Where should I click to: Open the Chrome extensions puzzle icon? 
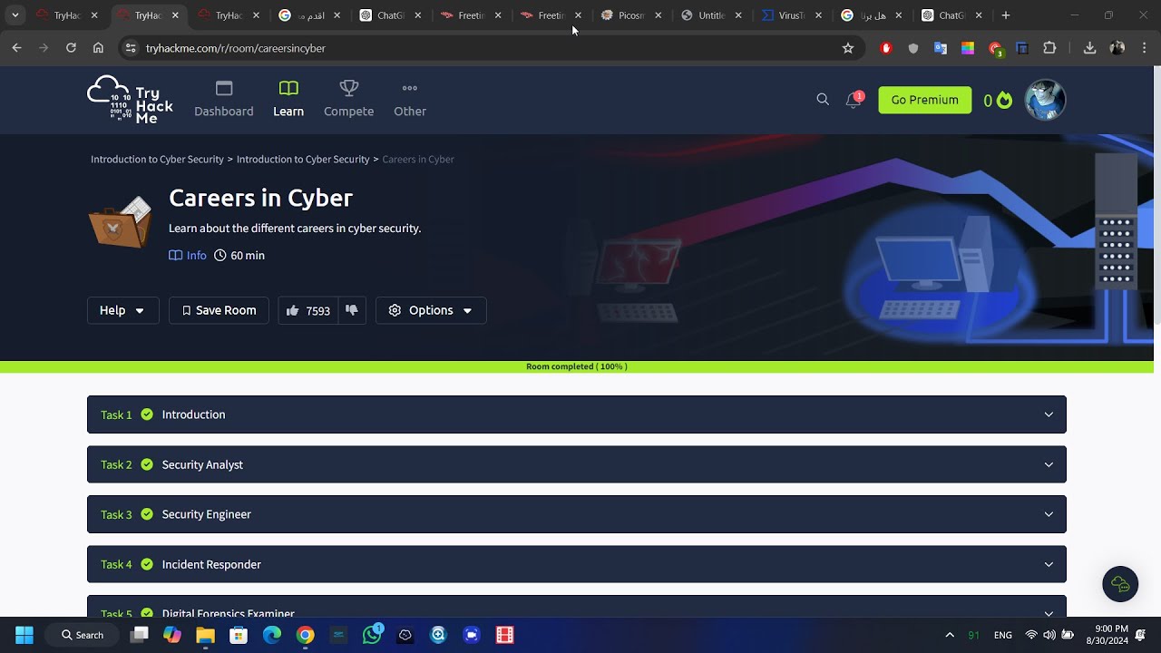pyautogui.click(x=1049, y=48)
